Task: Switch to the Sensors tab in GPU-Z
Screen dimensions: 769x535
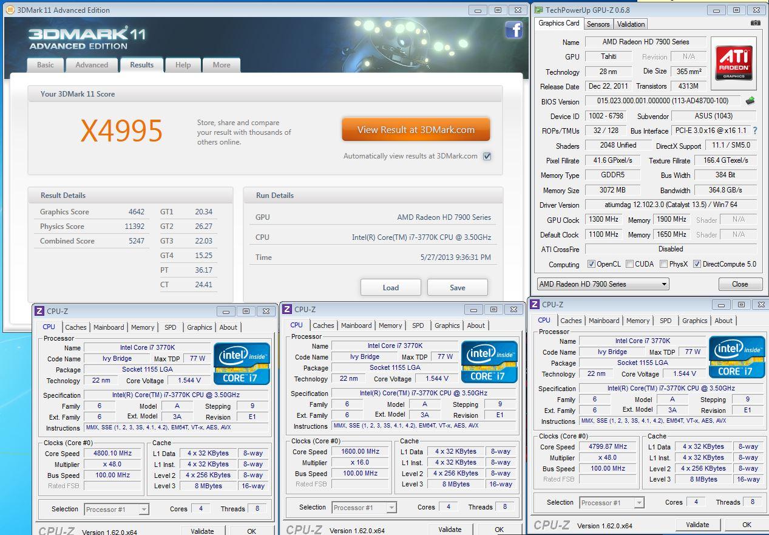Action: tap(598, 24)
